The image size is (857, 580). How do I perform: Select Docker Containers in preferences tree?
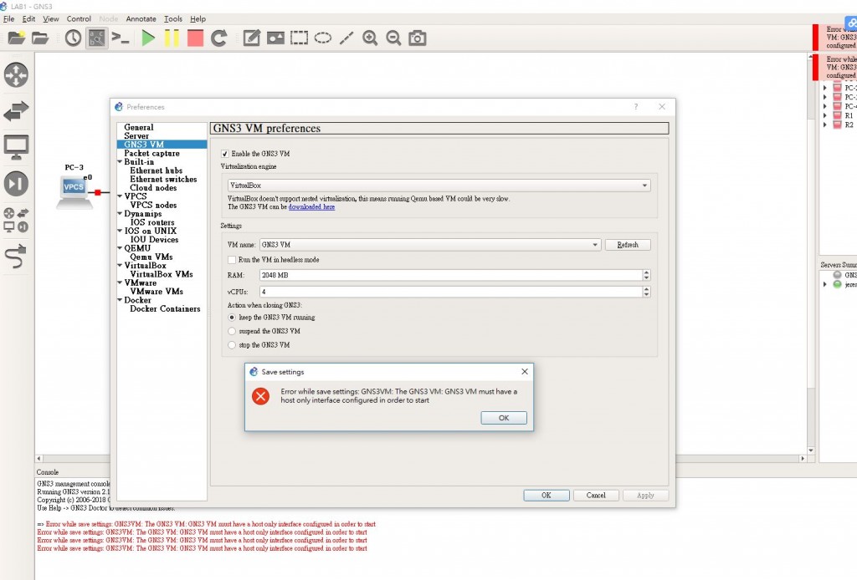tap(165, 309)
